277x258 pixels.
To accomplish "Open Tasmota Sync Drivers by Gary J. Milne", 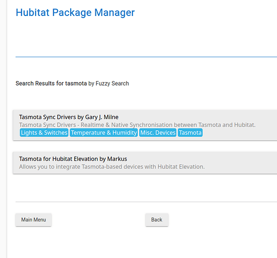I will tap(69, 117).
